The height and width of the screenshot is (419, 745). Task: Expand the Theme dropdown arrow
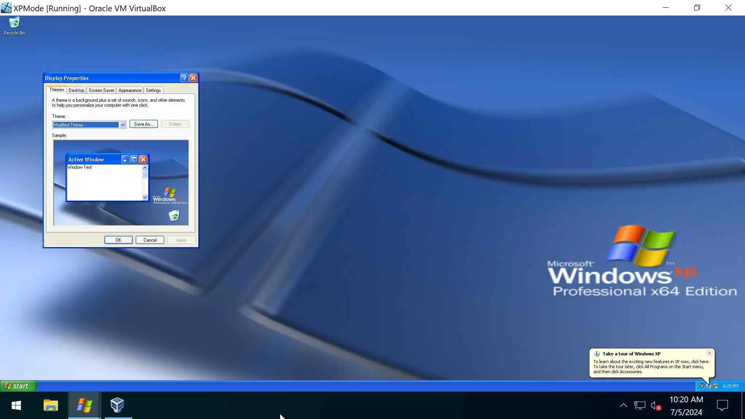pyautogui.click(x=123, y=125)
